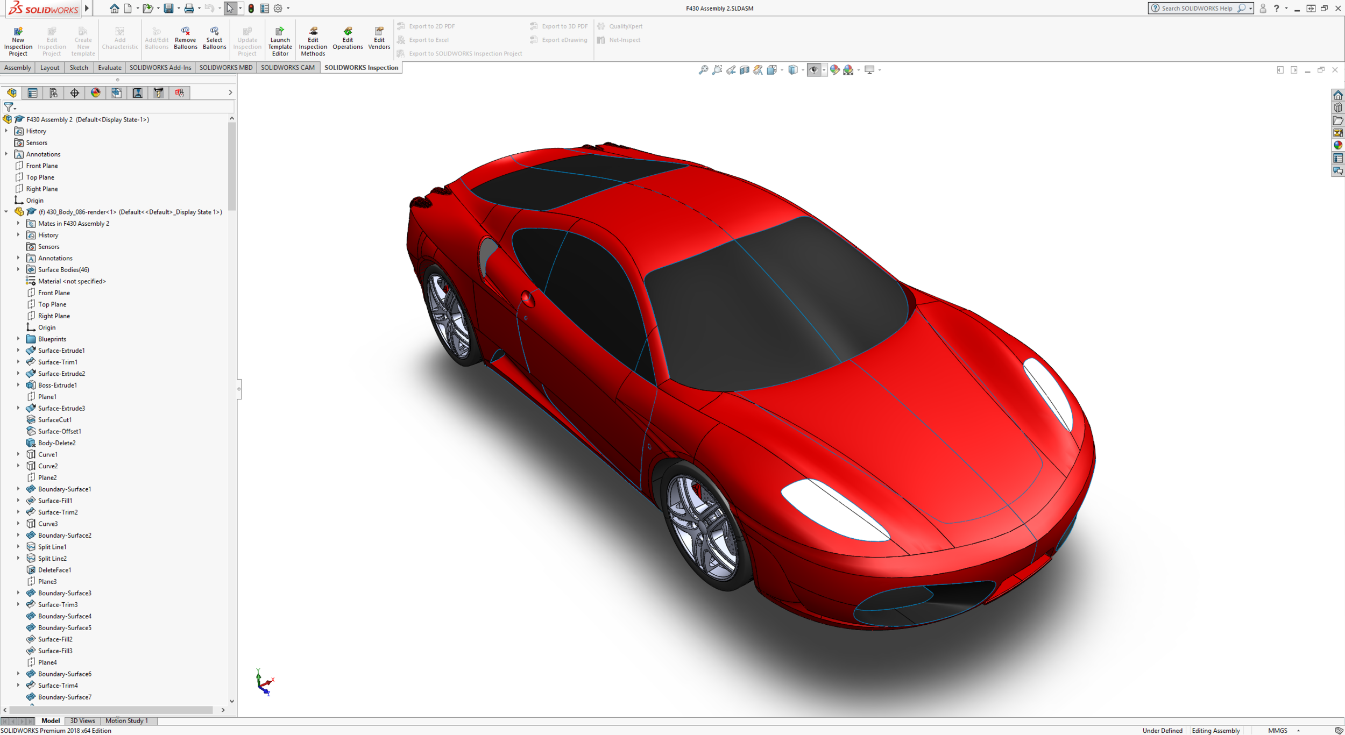
Task: Click the Options gear icon
Action: (x=278, y=8)
